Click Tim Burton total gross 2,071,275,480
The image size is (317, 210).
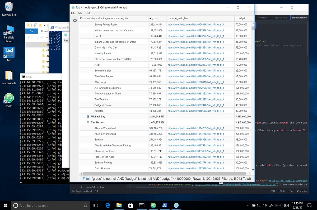(x=157, y=122)
